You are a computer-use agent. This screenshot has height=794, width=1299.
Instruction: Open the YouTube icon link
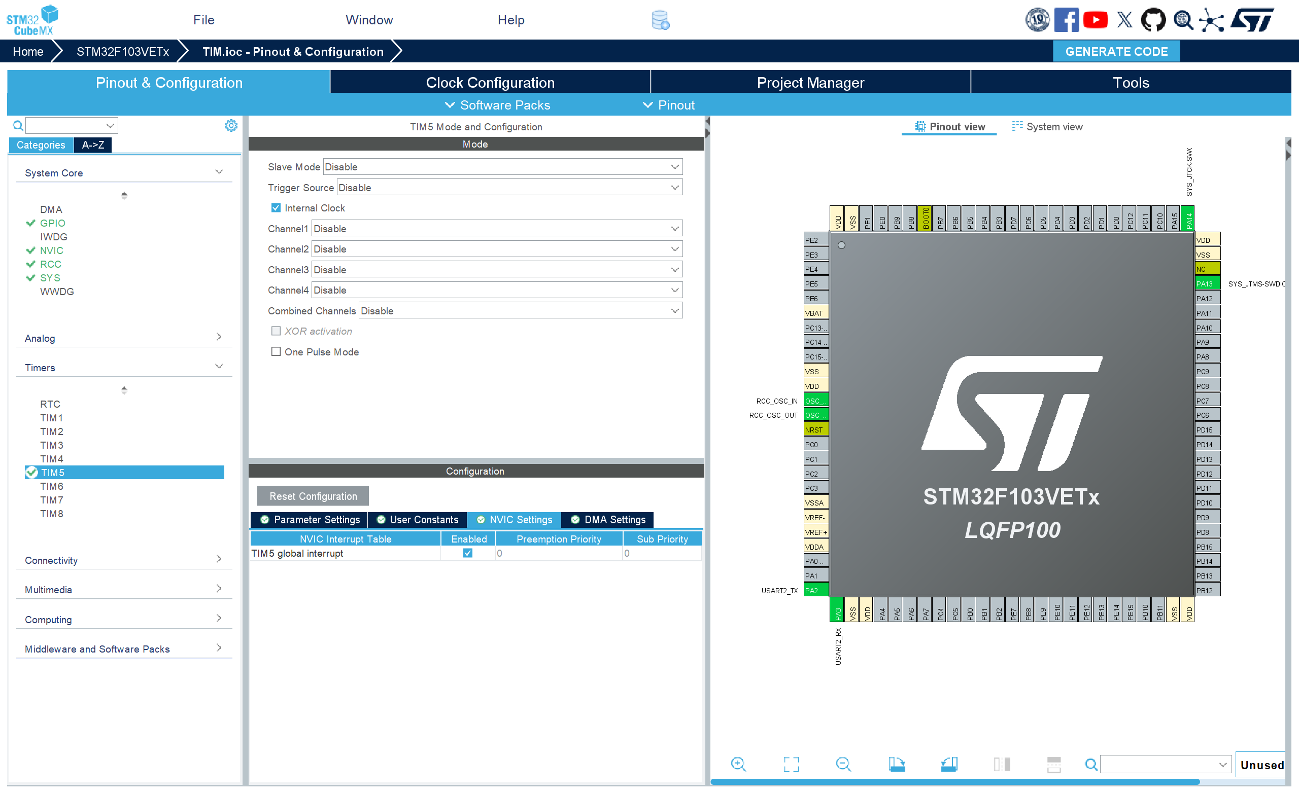[x=1096, y=20]
